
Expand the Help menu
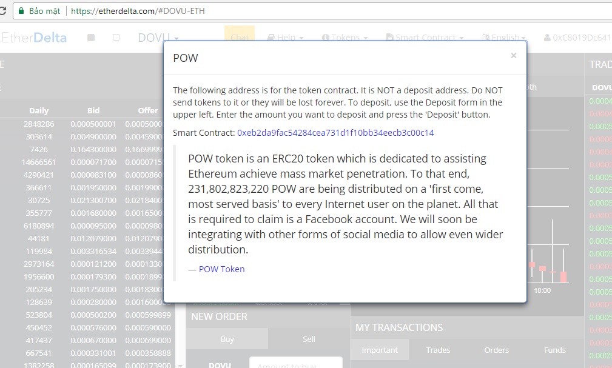[x=285, y=38]
